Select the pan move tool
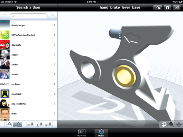 (179, 125)
